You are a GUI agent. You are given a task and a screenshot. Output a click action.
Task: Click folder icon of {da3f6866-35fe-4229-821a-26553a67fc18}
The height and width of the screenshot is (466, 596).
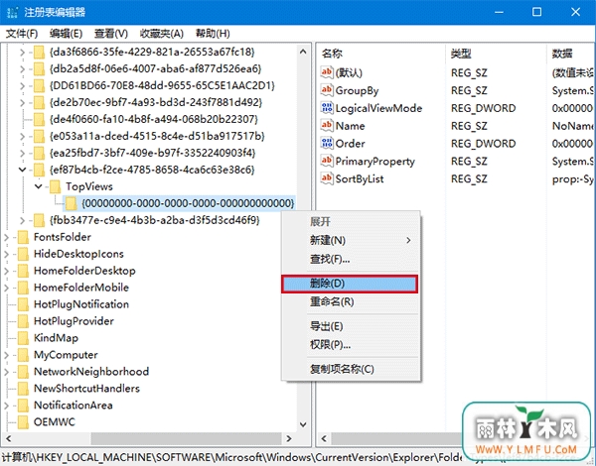[x=39, y=52]
